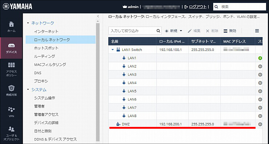Click the top search magnifier icon

click(x=217, y=7)
